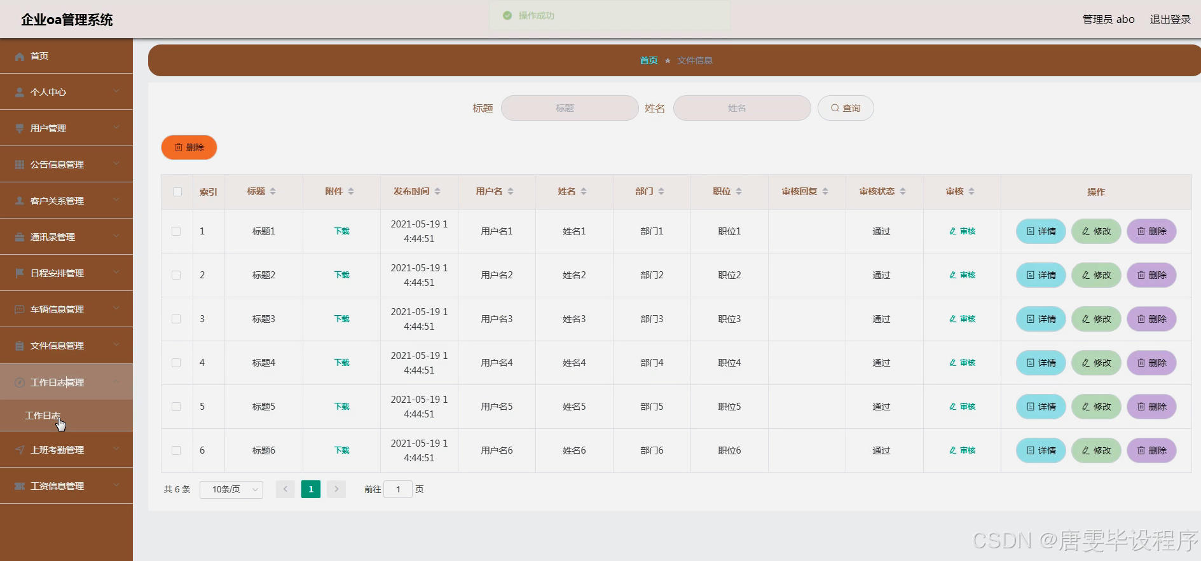Viewport: 1201px width, 561px height.
Task: Expand 用户管理 using its chevron
Action: (116, 128)
